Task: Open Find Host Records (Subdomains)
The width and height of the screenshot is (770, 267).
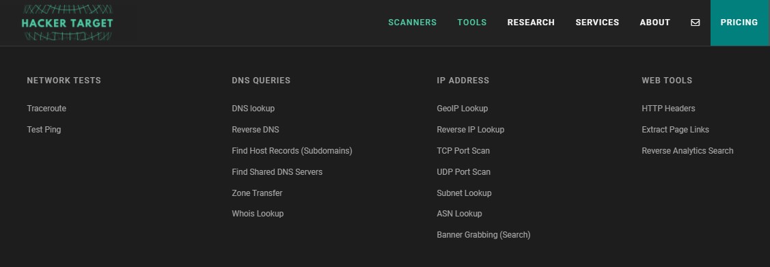Action: point(292,151)
